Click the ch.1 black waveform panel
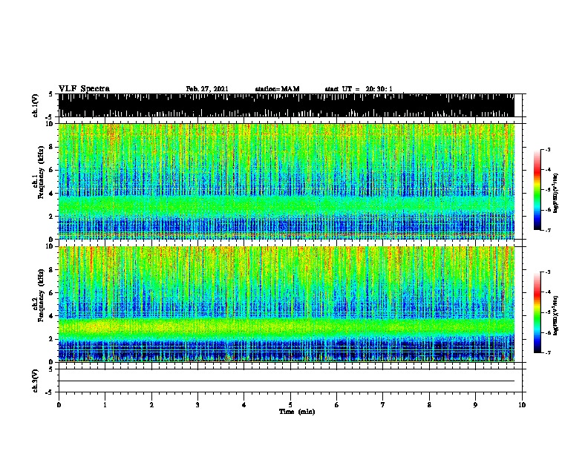Image resolution: width=588 pixels, height=454 pixels. 287,105
